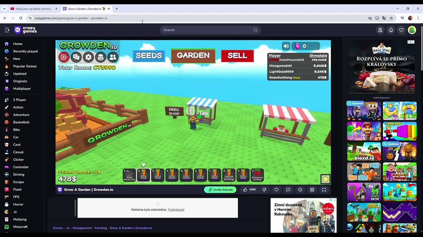
Task: Report a bug flag icon below game
Action: (288, 190)
